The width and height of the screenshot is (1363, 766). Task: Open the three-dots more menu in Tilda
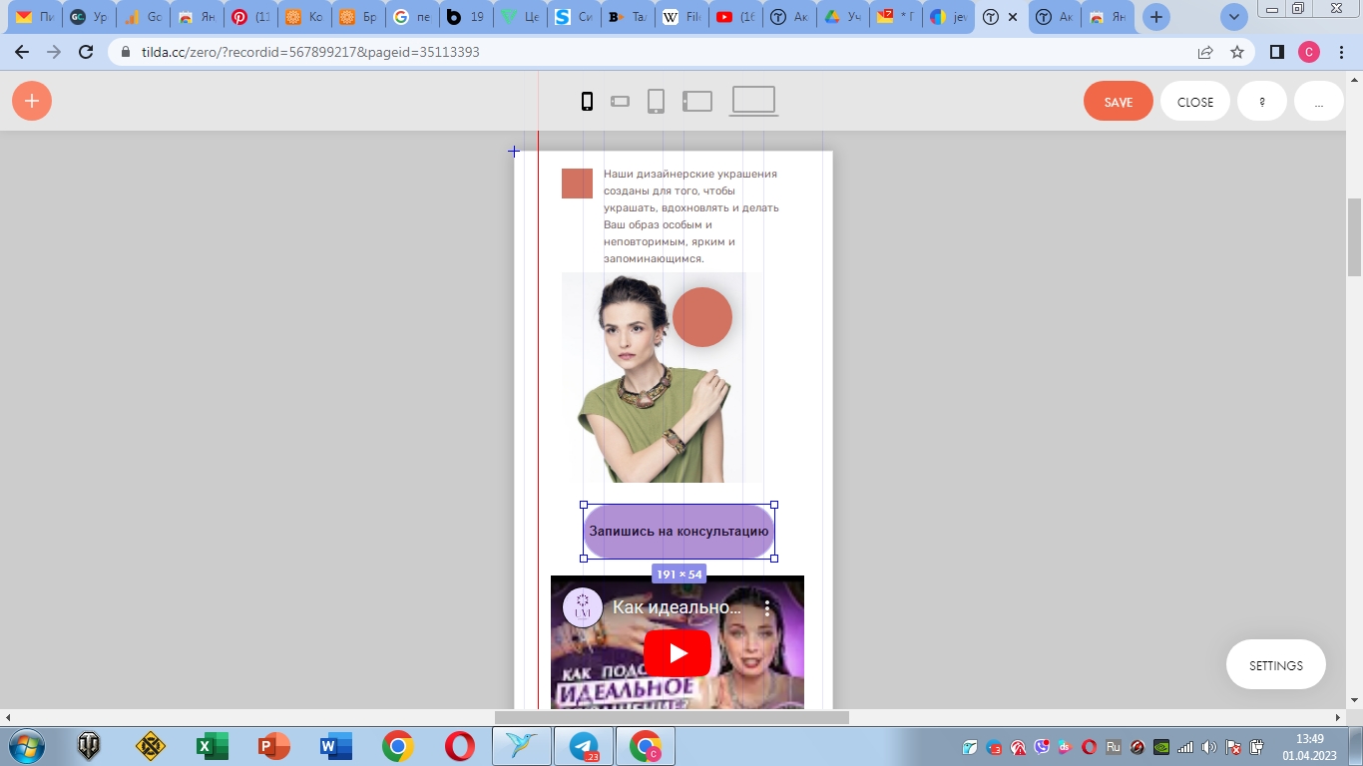(x=1319, y=102)
